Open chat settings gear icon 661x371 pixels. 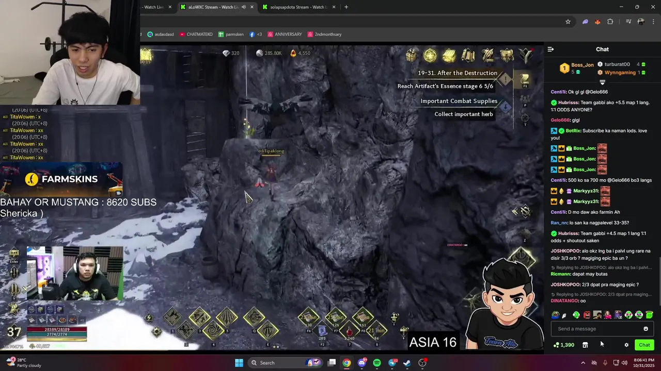pyautogui.click(x=626, y=345)
